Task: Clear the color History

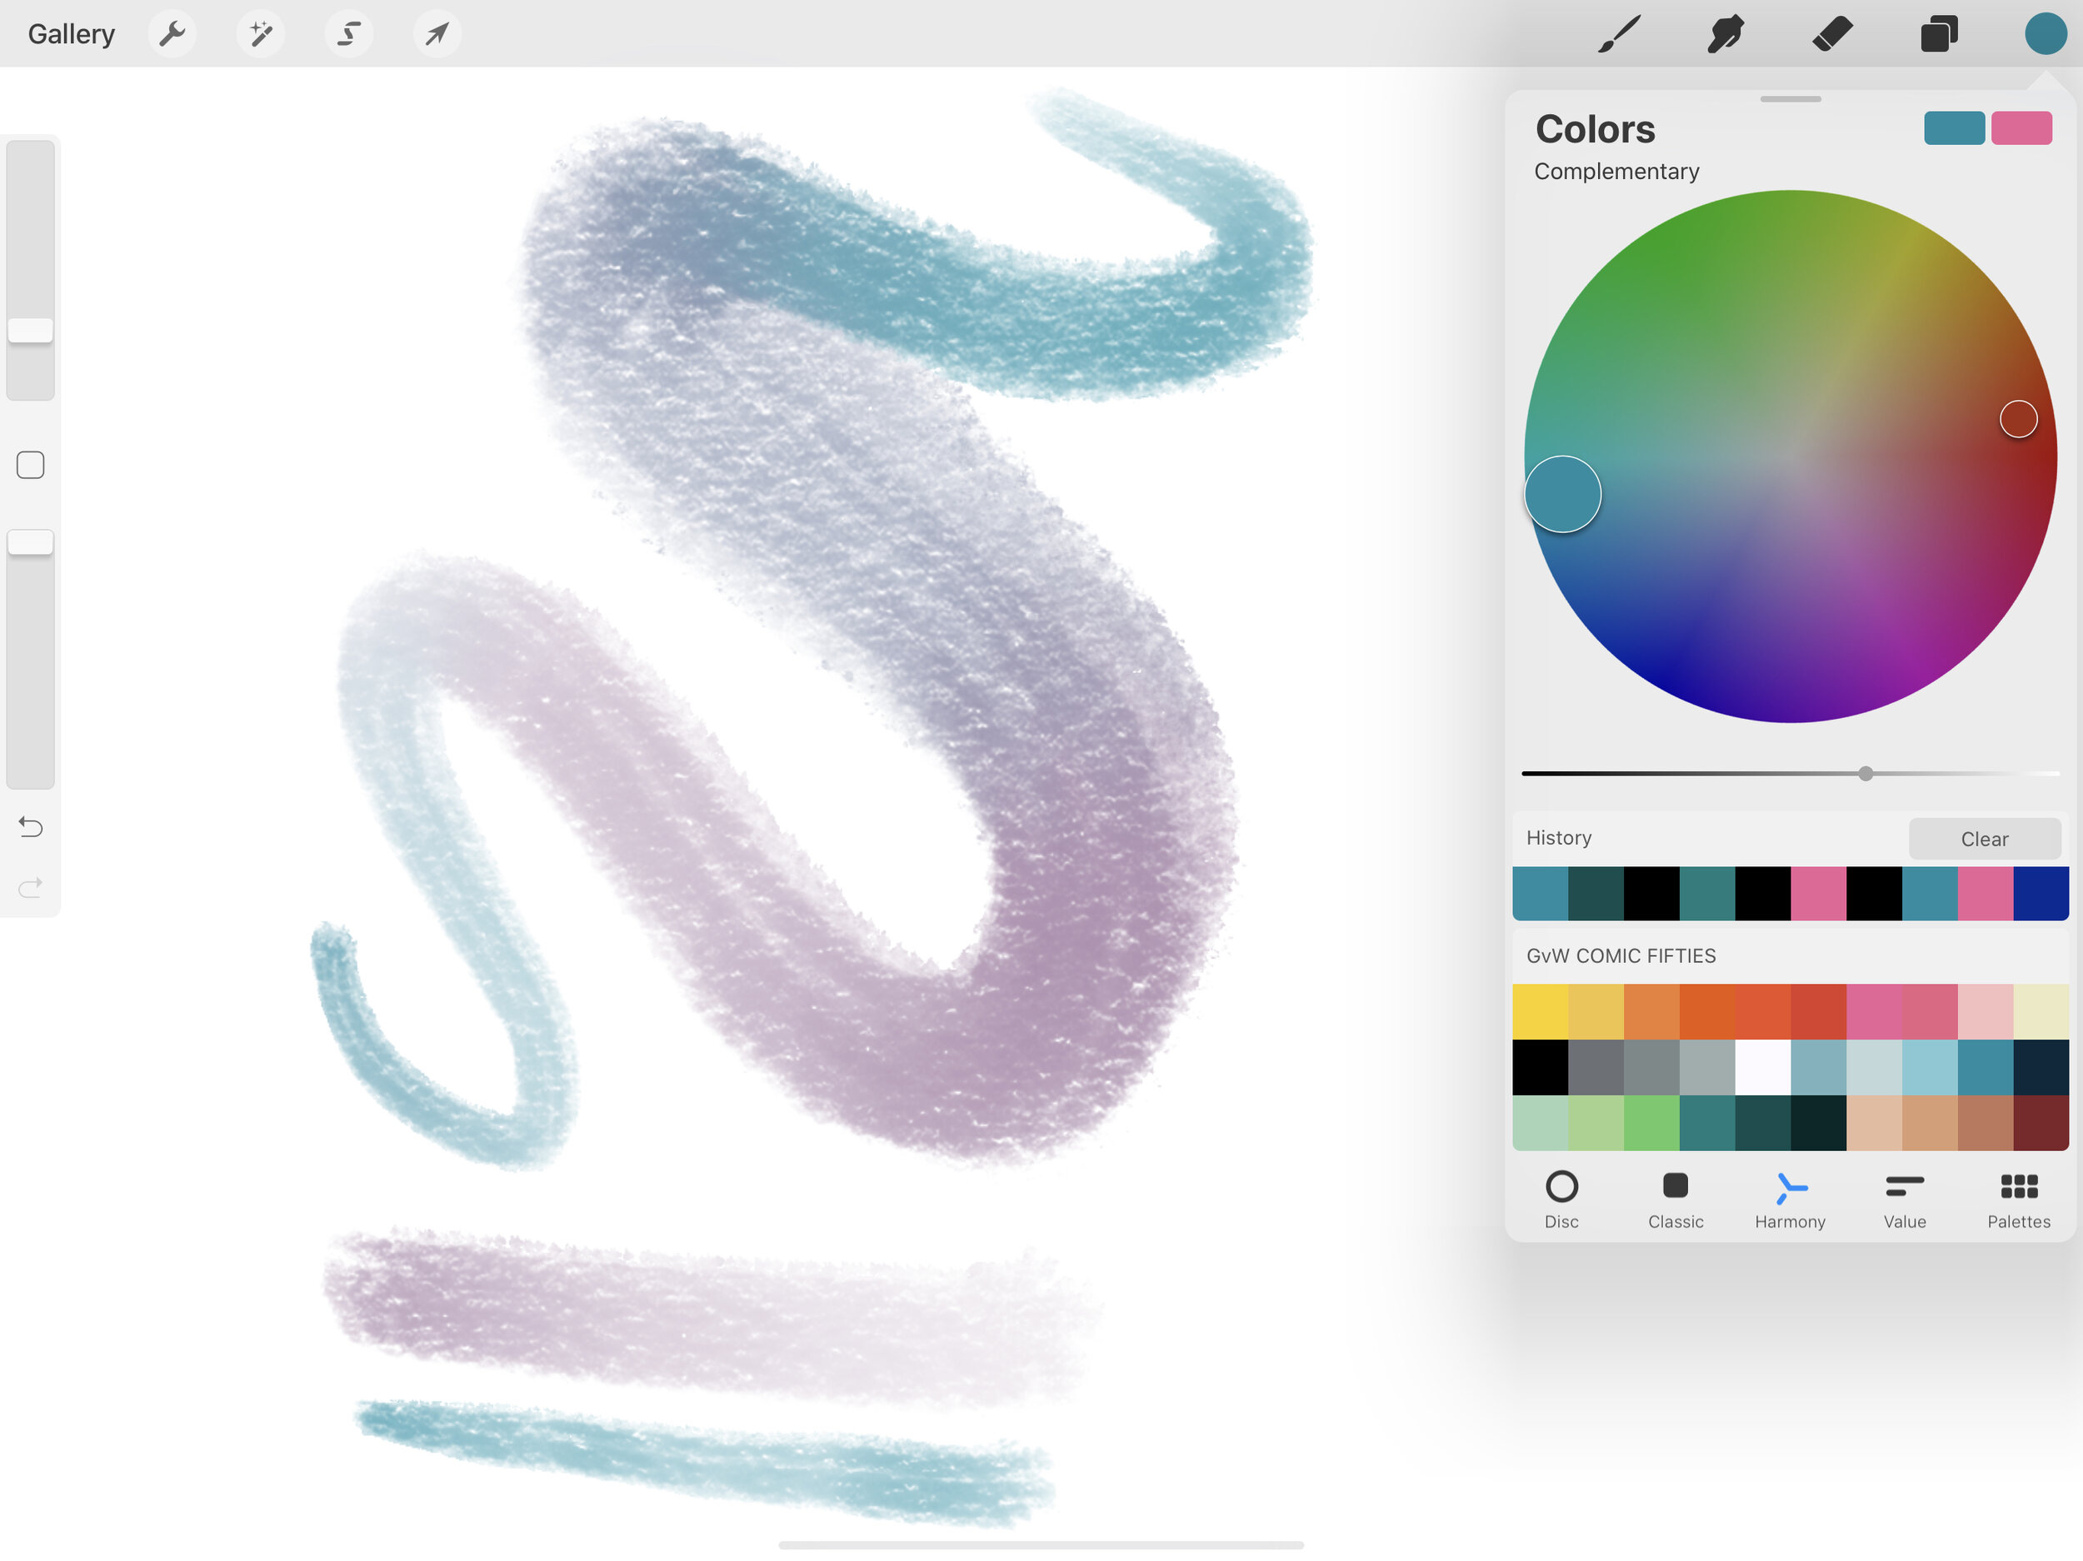Action: pos(1984,839)
